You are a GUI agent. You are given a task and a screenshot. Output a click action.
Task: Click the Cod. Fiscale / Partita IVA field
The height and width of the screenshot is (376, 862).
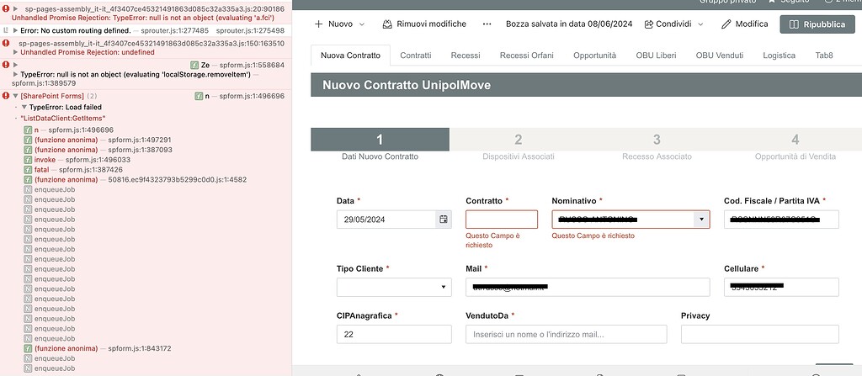click(x=782, y=220)
